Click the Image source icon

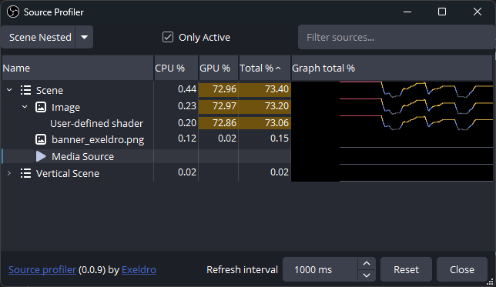[x=41, y=107]
